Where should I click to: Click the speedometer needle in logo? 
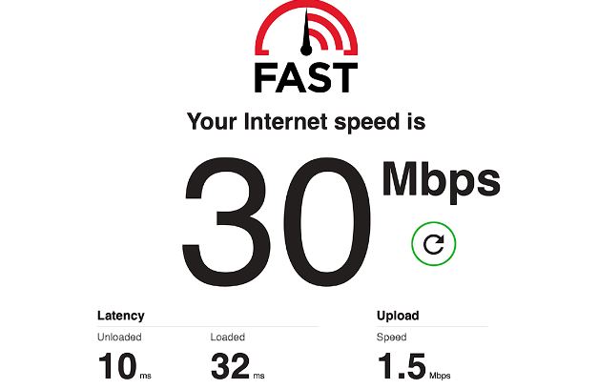pos(306,32)
